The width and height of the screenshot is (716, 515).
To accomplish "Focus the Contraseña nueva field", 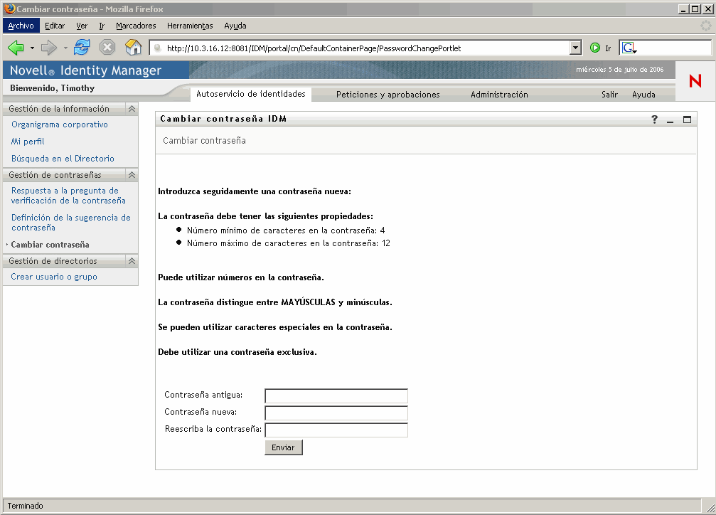I will [x=336, y=413].
